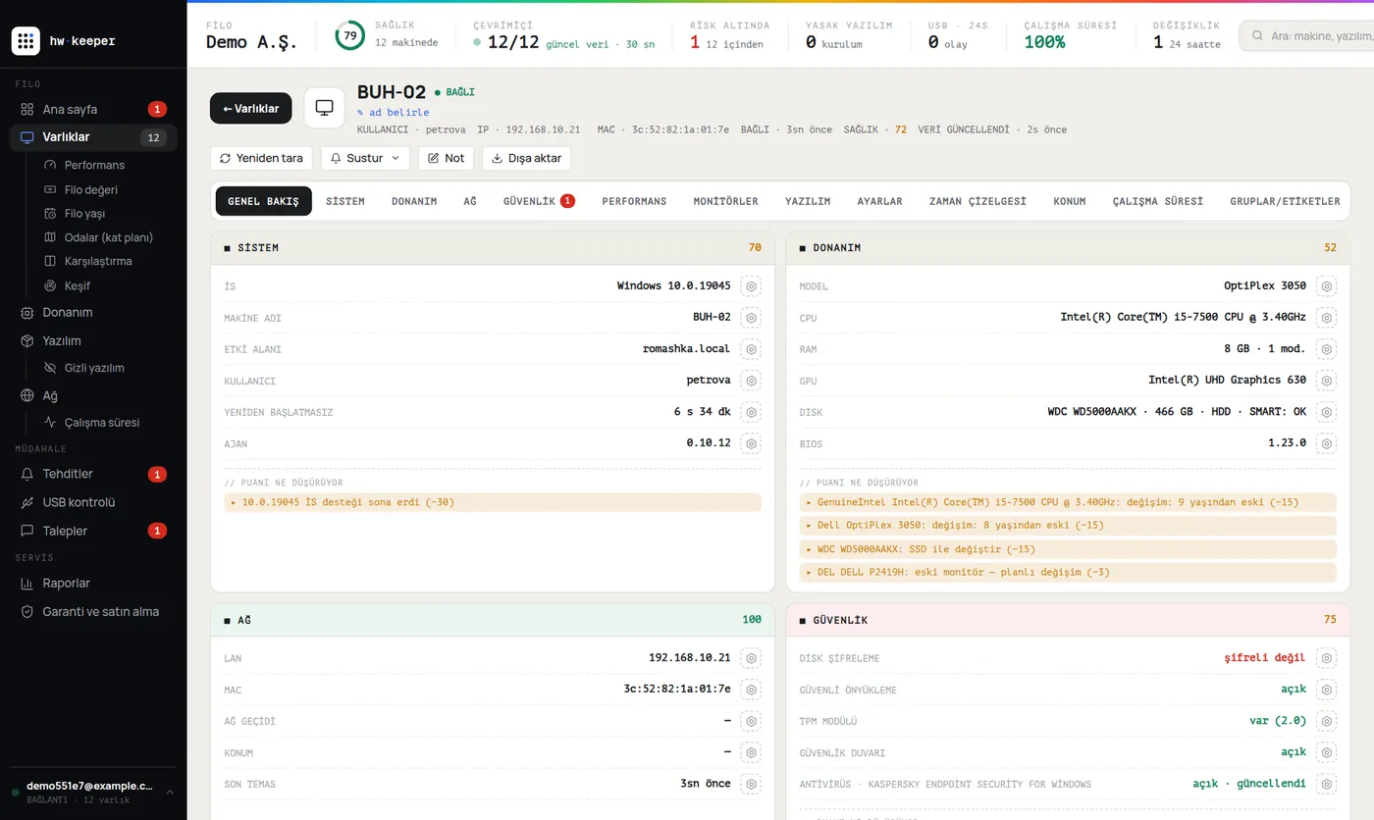Go to the Zaman Çizelgesi tab

978,201
